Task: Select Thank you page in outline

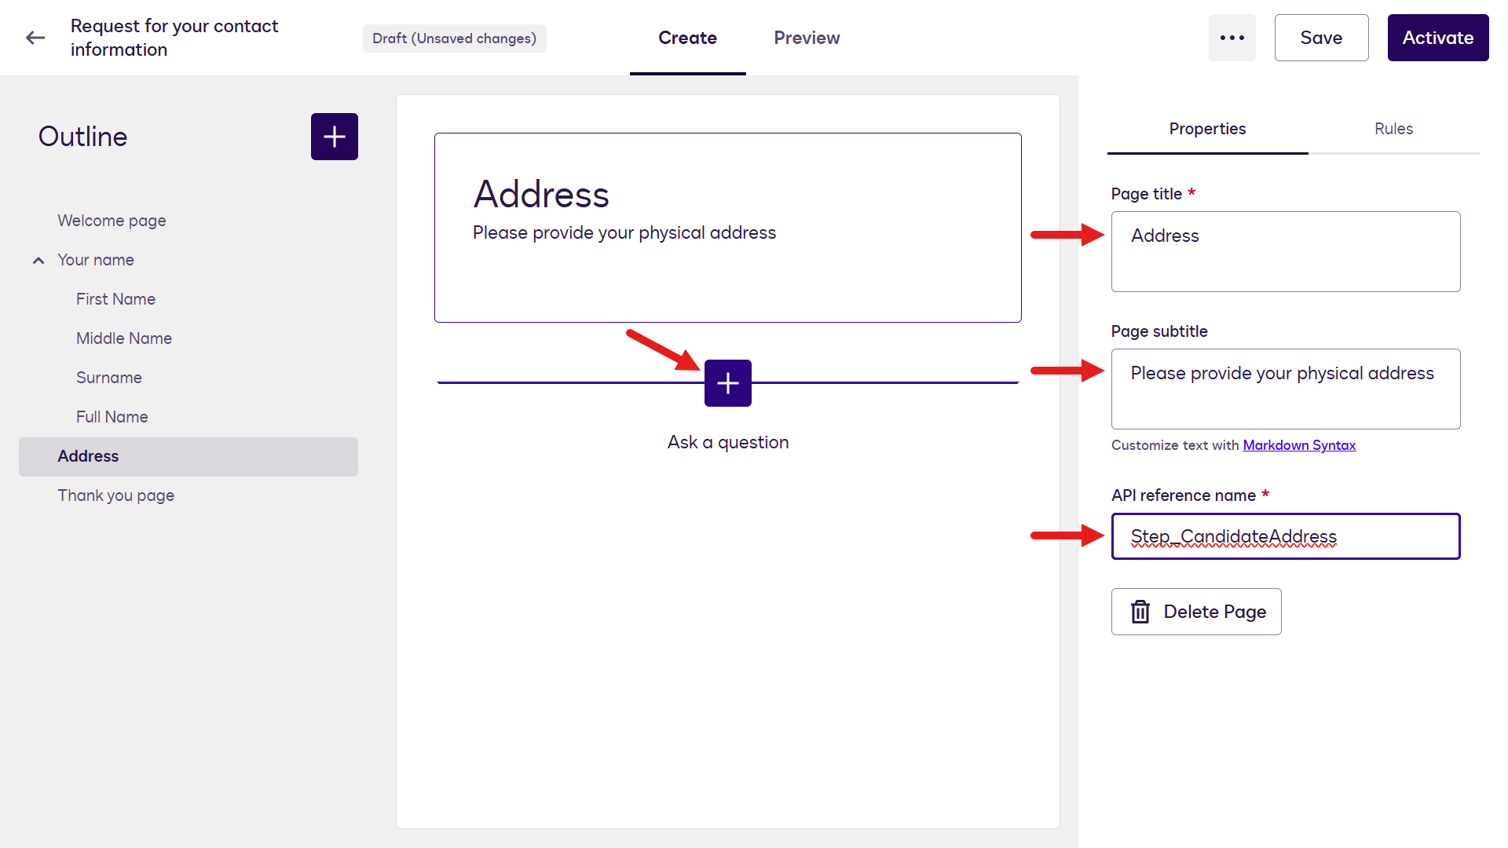Action: (x=116, y=495)
